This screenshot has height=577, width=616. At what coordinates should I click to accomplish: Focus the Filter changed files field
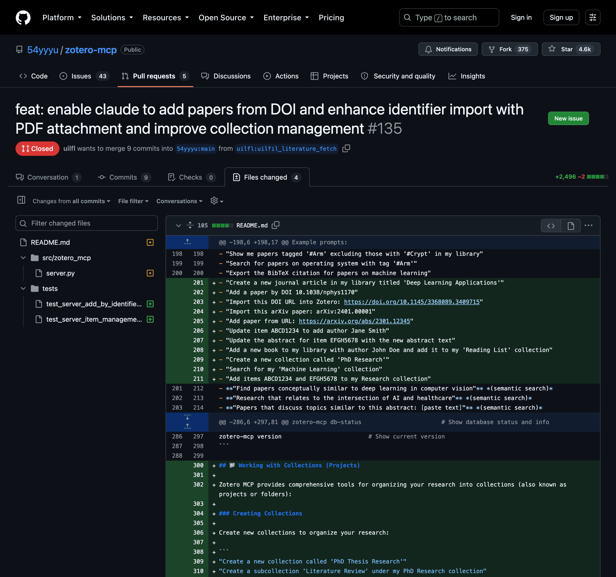click(87, 223)
